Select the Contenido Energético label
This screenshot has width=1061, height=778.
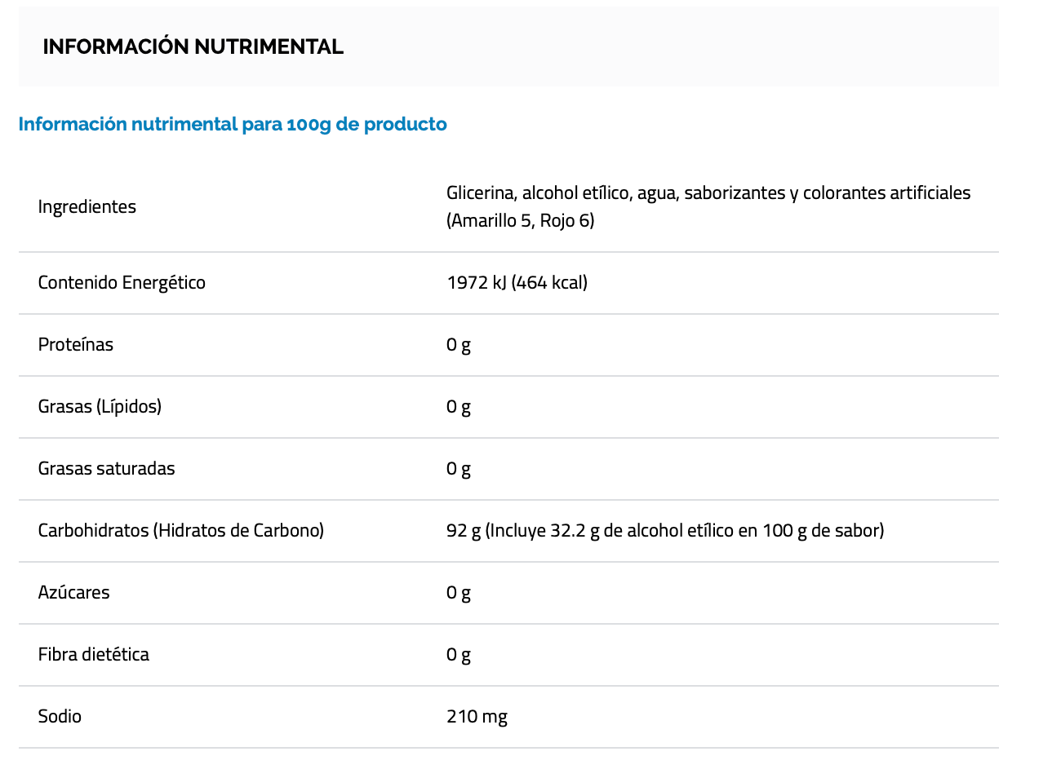[x=122, y=282]
